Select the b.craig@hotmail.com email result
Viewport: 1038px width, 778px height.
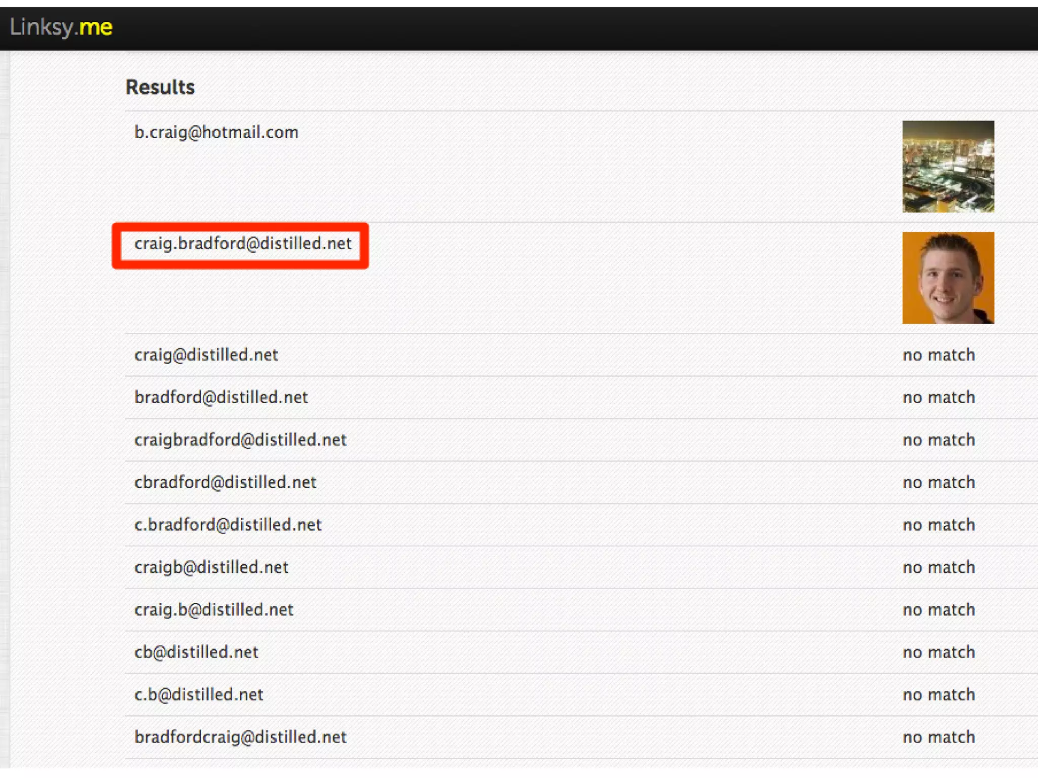click(216, 132)
